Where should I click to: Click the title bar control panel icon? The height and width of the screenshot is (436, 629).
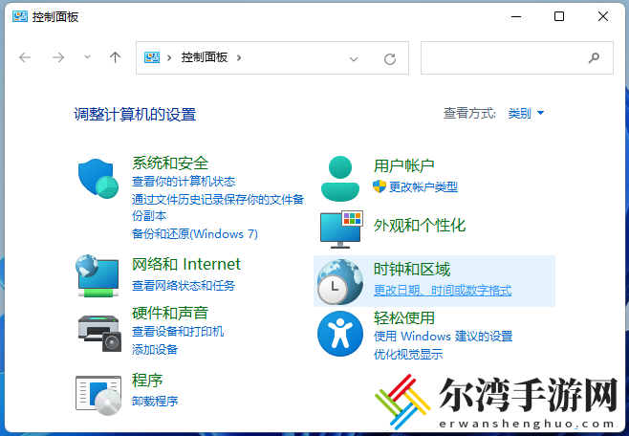[x=20, y=16]
